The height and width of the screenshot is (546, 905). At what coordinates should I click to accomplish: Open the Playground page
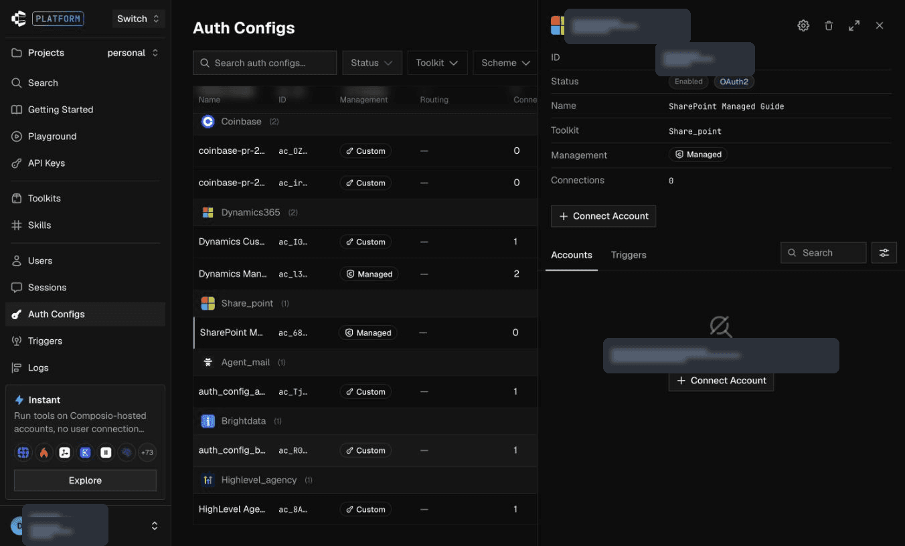(85, 136)
